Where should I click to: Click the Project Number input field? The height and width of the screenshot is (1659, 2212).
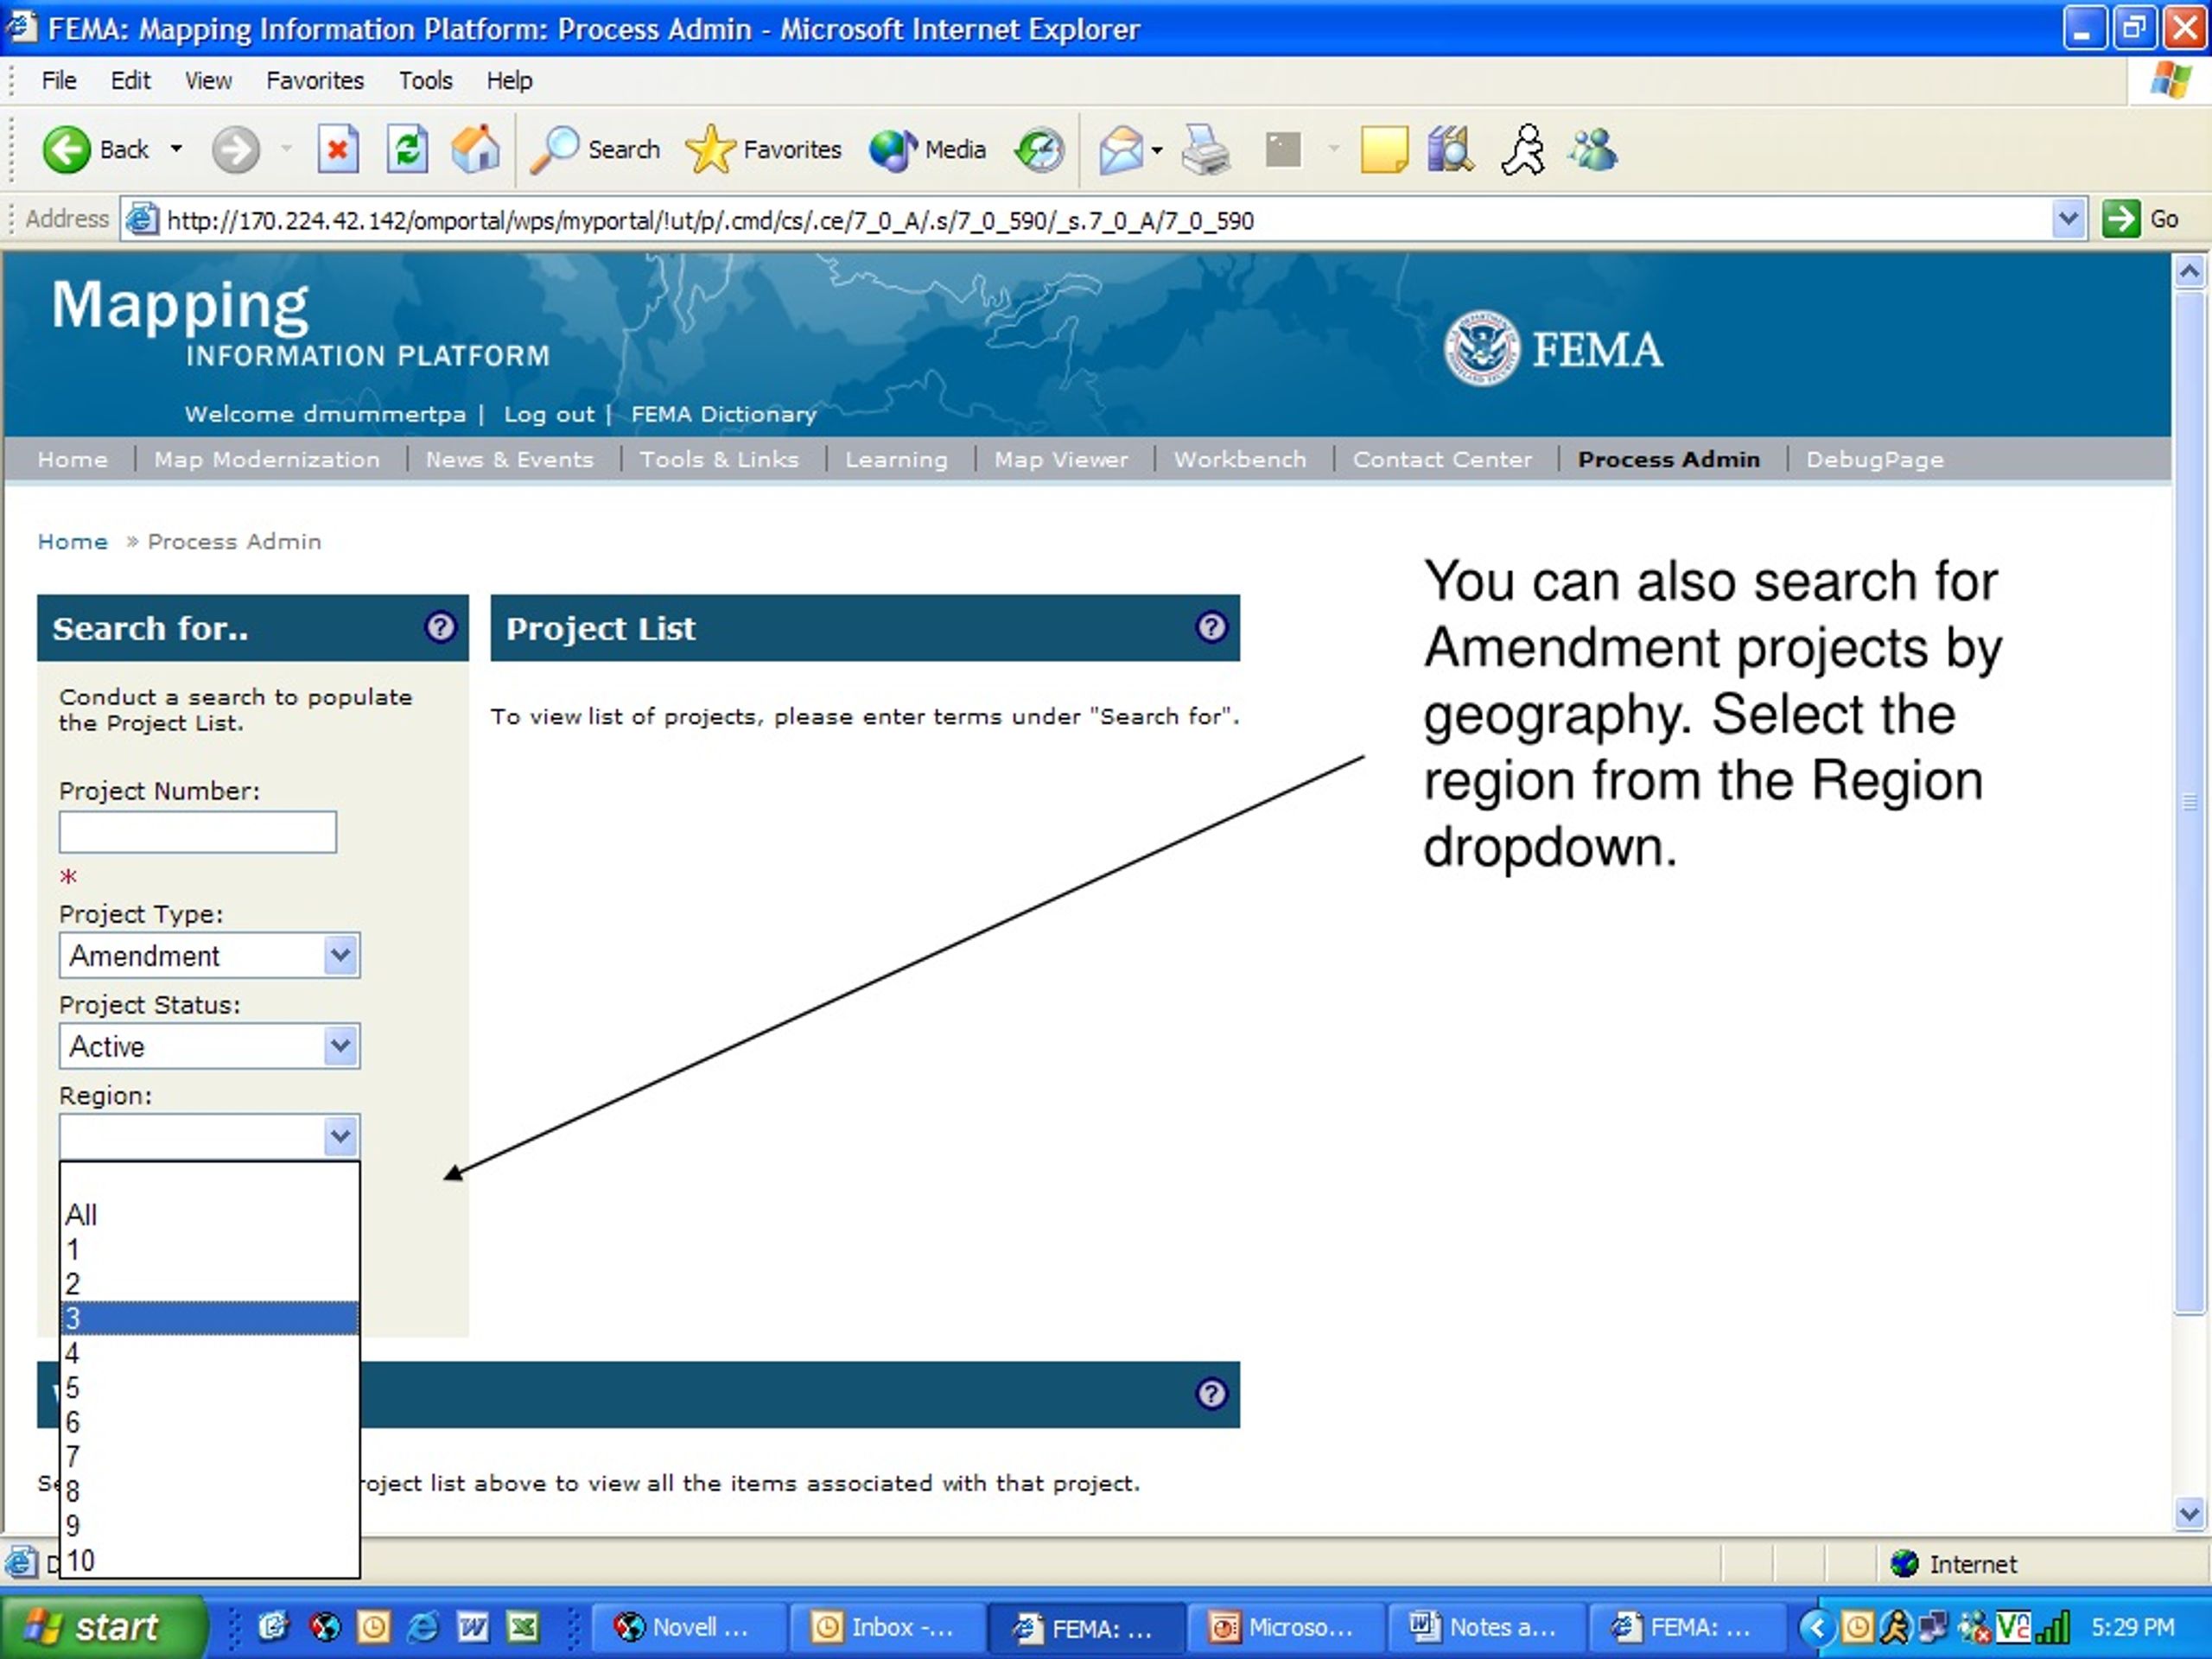[x=198, y=832]
